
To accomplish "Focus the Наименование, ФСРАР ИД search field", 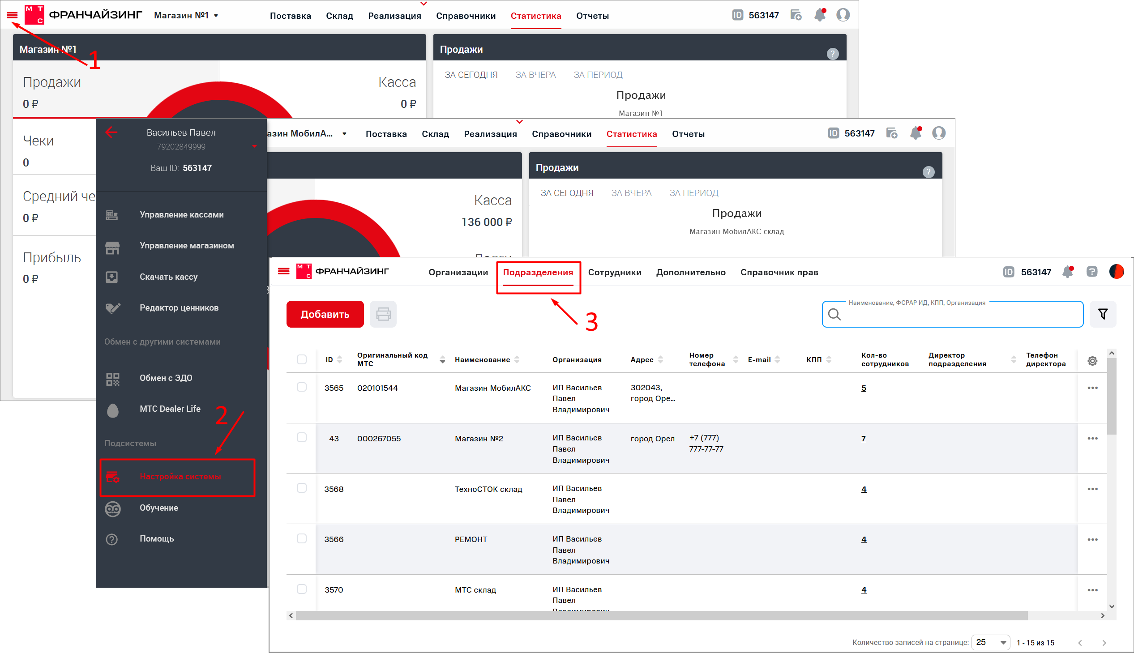I will click(x=953, y=314).
